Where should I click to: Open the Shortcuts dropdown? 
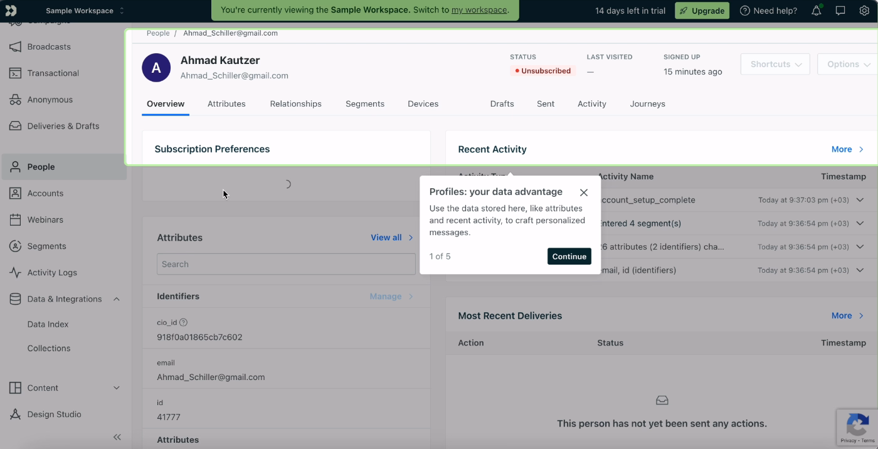click(x=775, y=64)
